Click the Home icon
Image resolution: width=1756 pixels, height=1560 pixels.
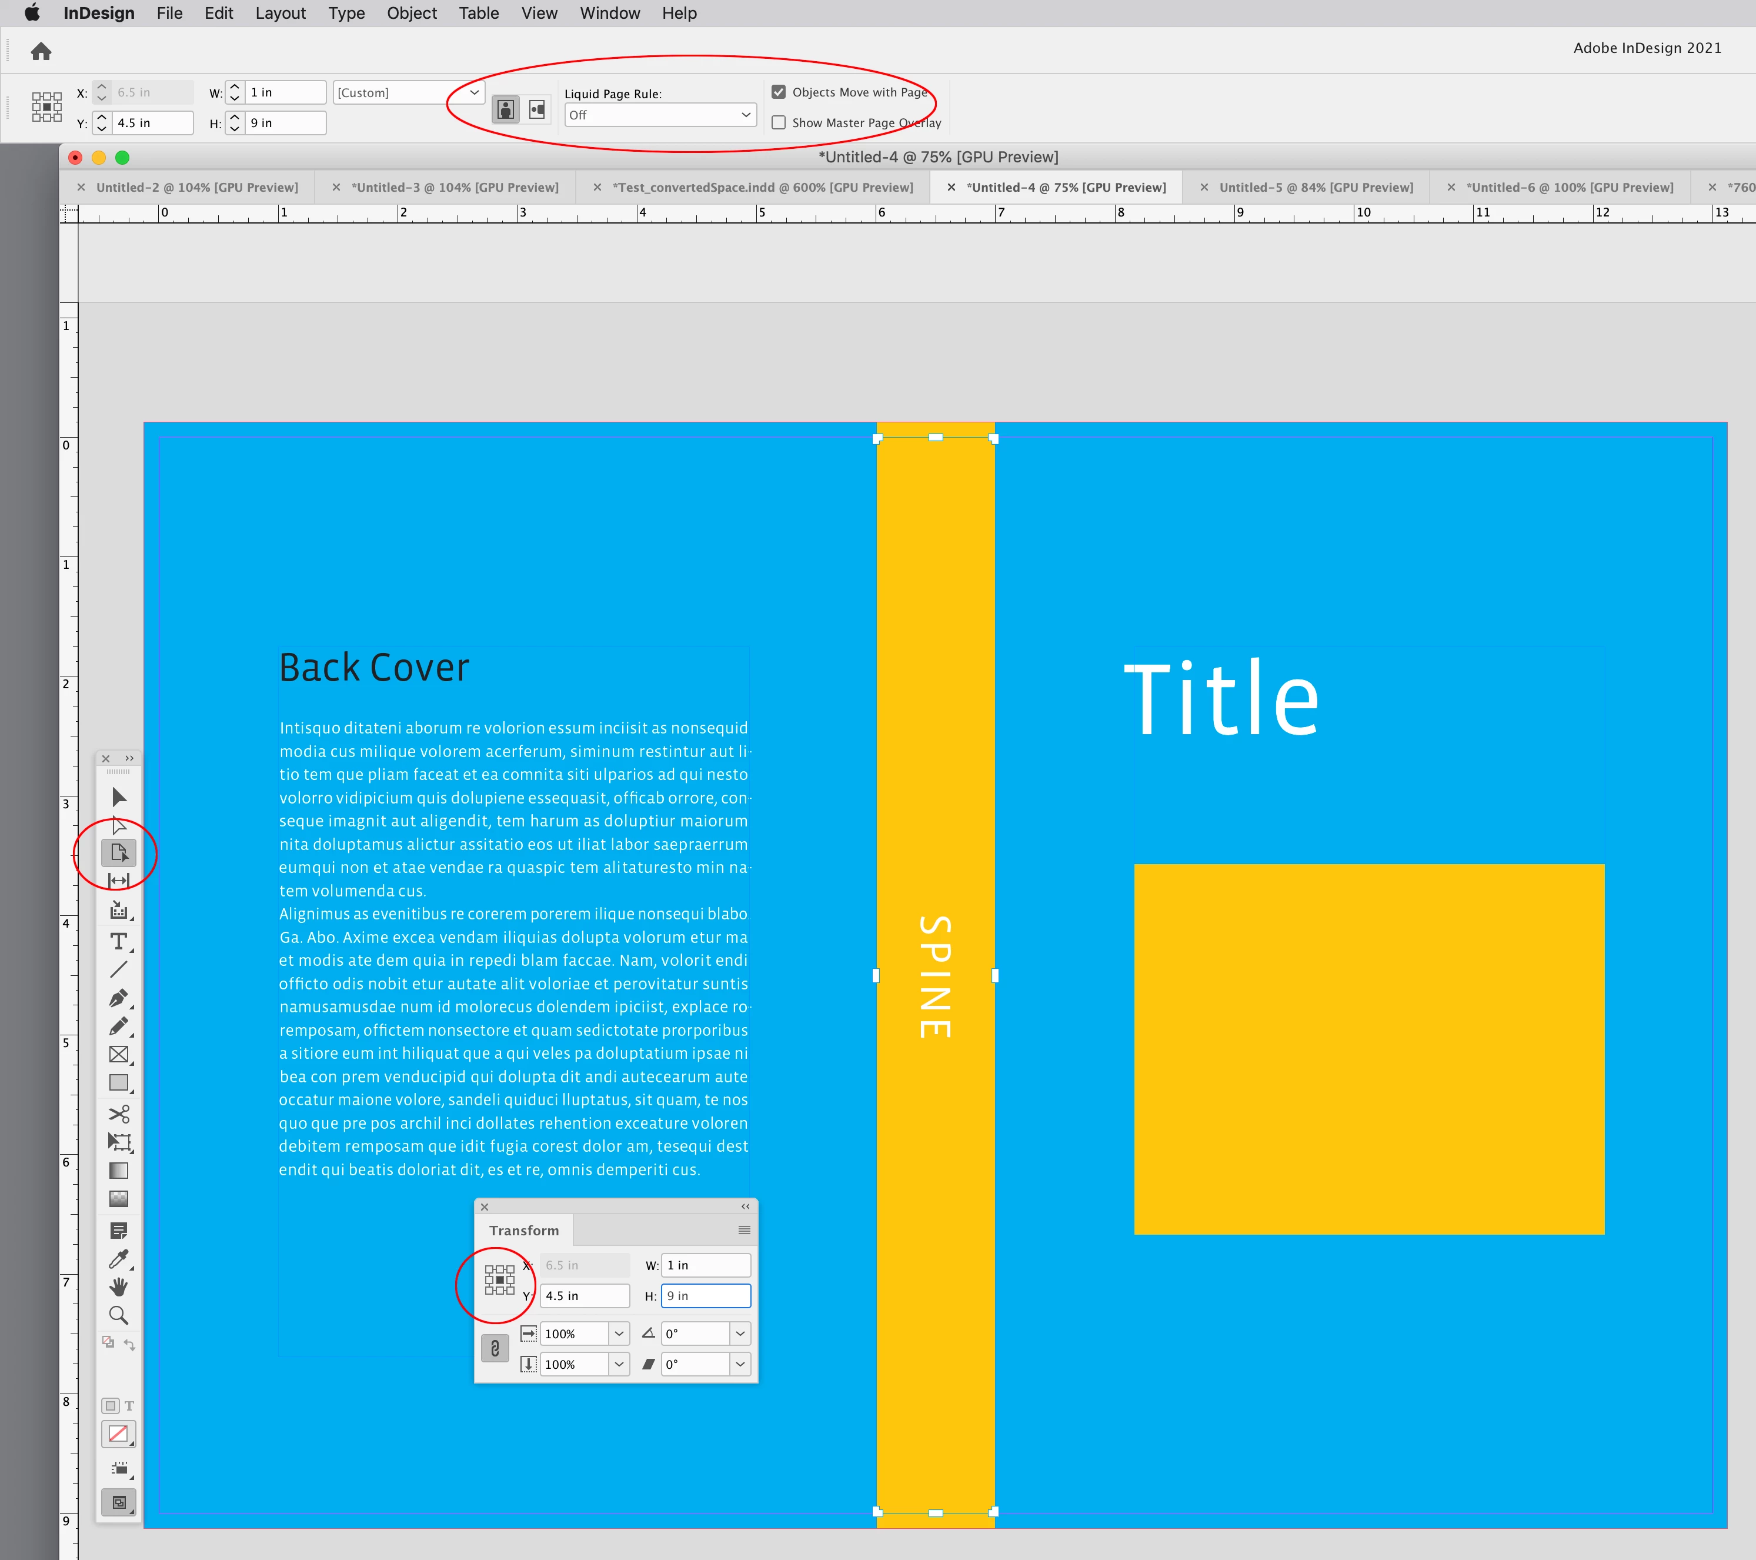click(x=41, y=52)
